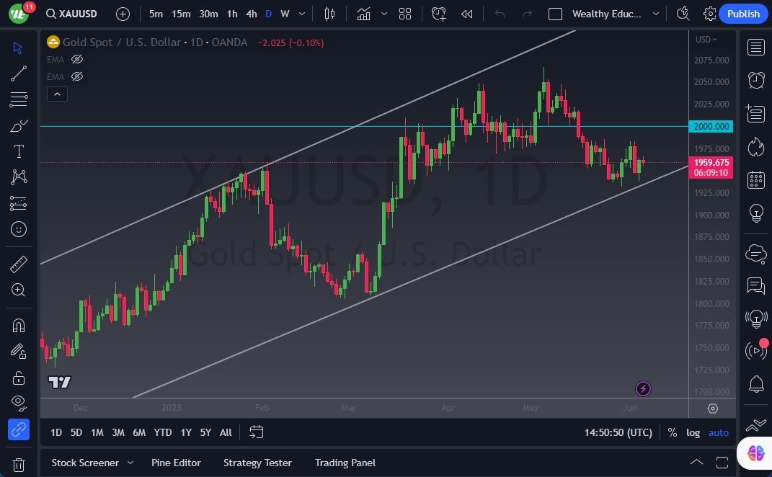Open the Pine Editor tab
The image size is (772, 477).
pos(176,463)
